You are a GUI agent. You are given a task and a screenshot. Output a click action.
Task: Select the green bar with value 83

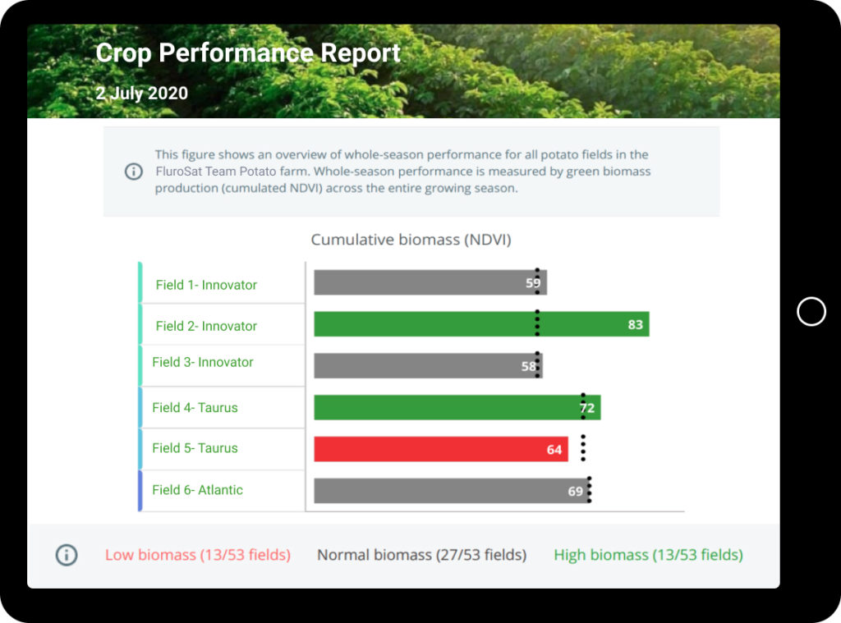tap(481, 324)
